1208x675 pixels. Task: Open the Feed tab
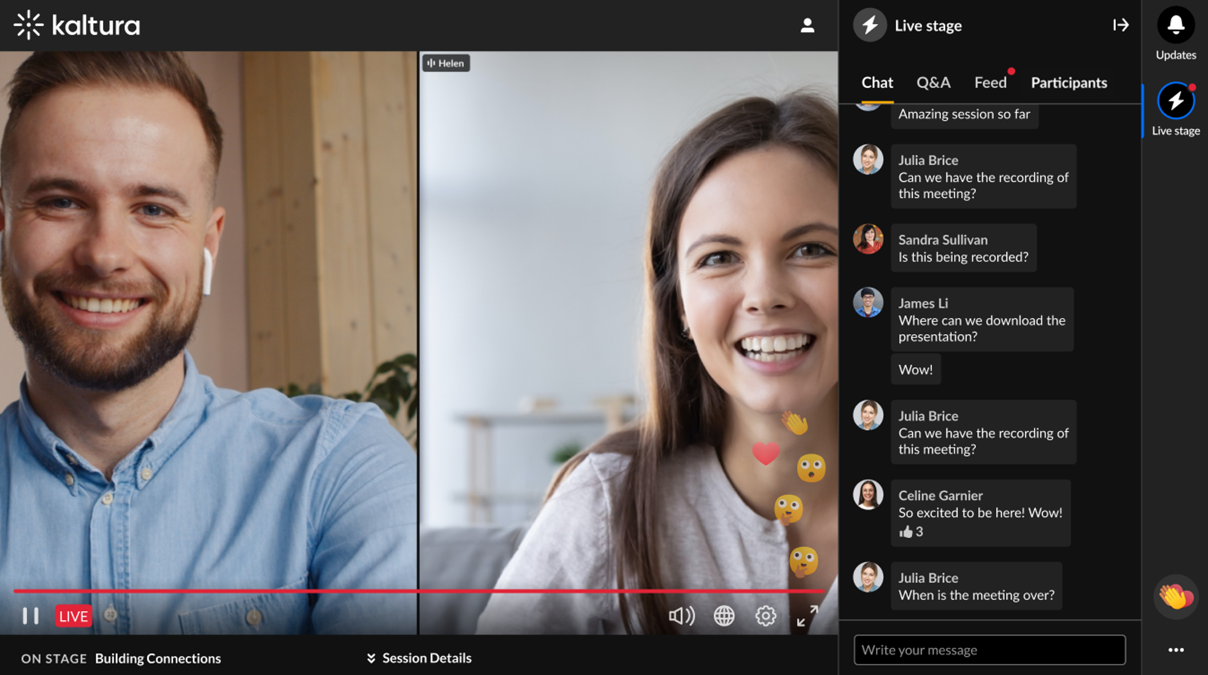pyautogui.click(x=990, y=83)
